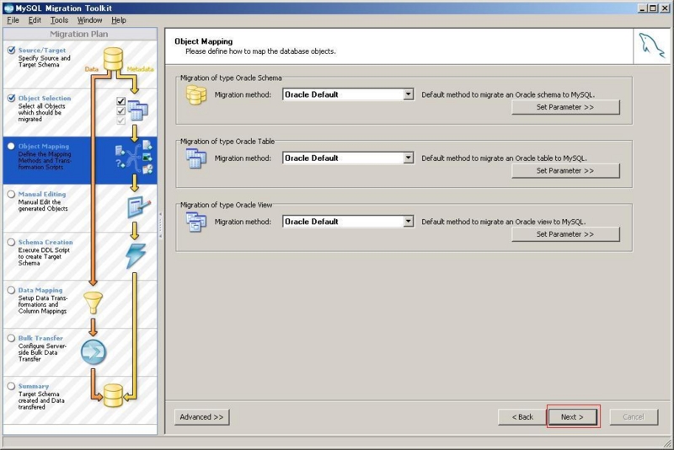Click the MySQL dolphin logo icon

651,46
